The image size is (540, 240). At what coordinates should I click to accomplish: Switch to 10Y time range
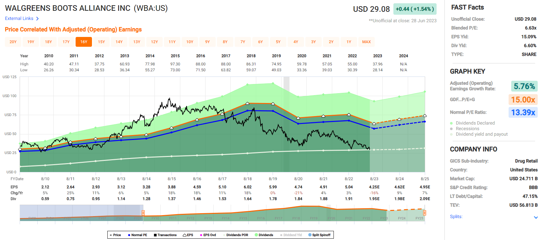tap(190, 42)
